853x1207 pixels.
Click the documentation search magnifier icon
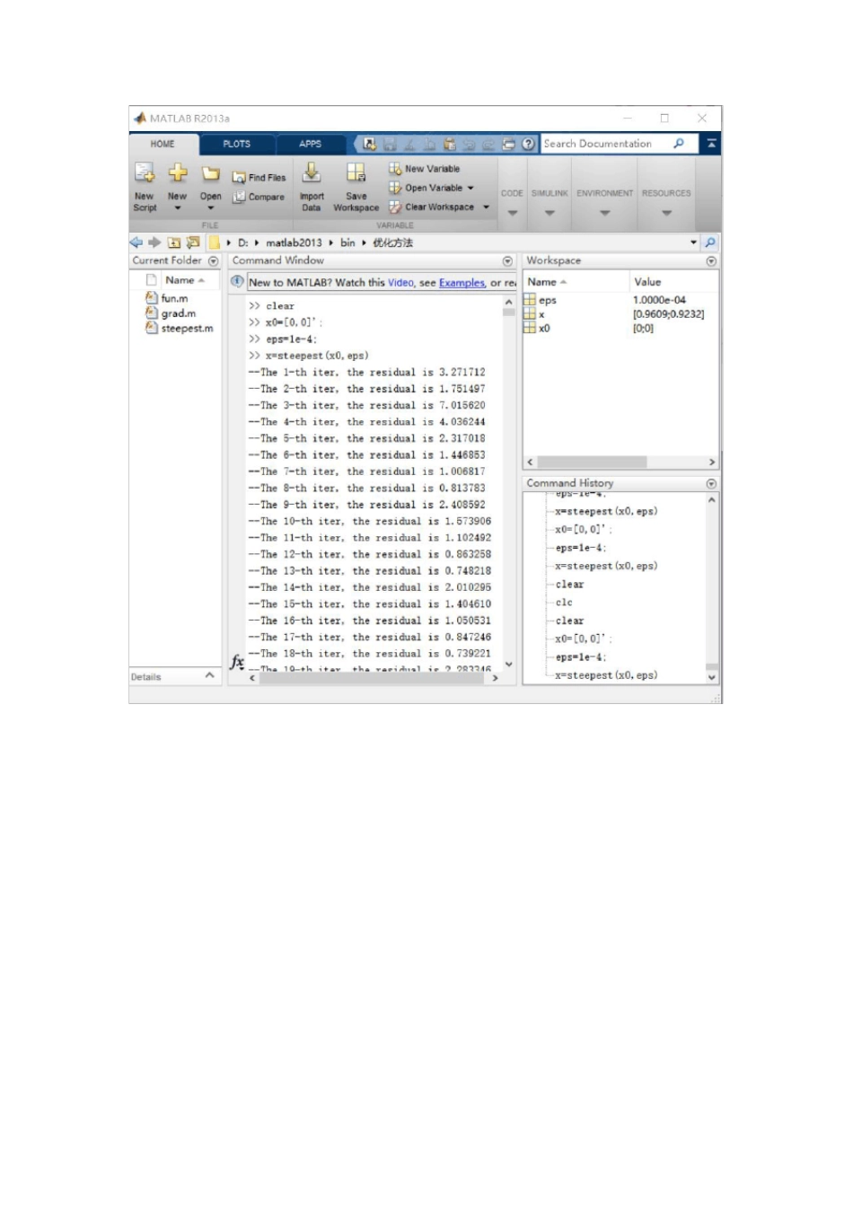[x=679, y=144]
